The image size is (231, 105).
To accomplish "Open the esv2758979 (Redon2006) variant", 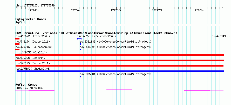I will pyautogui.click(x=33, y=69).
